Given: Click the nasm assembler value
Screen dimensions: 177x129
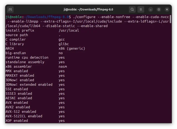Looking at the screenshot, I should [63, 67].
